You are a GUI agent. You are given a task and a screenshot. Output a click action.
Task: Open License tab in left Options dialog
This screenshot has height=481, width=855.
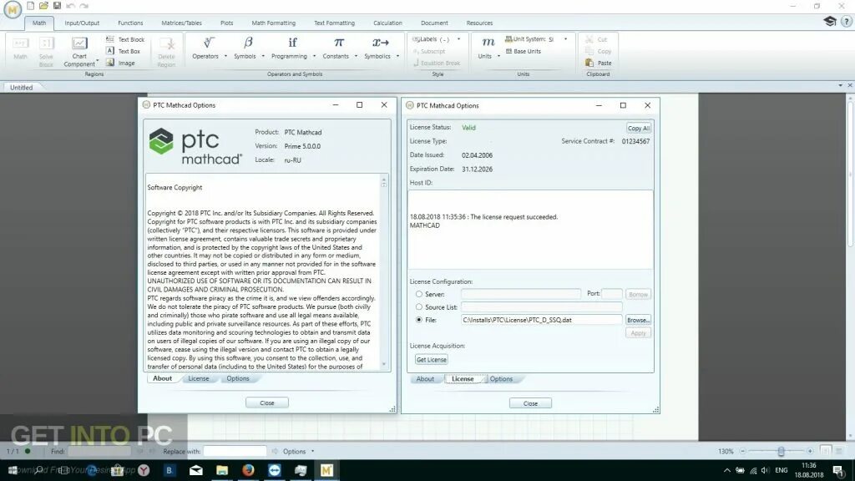199,378
